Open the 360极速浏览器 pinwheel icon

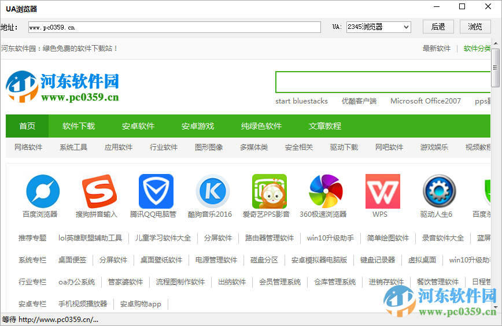[x=326, y=191]
